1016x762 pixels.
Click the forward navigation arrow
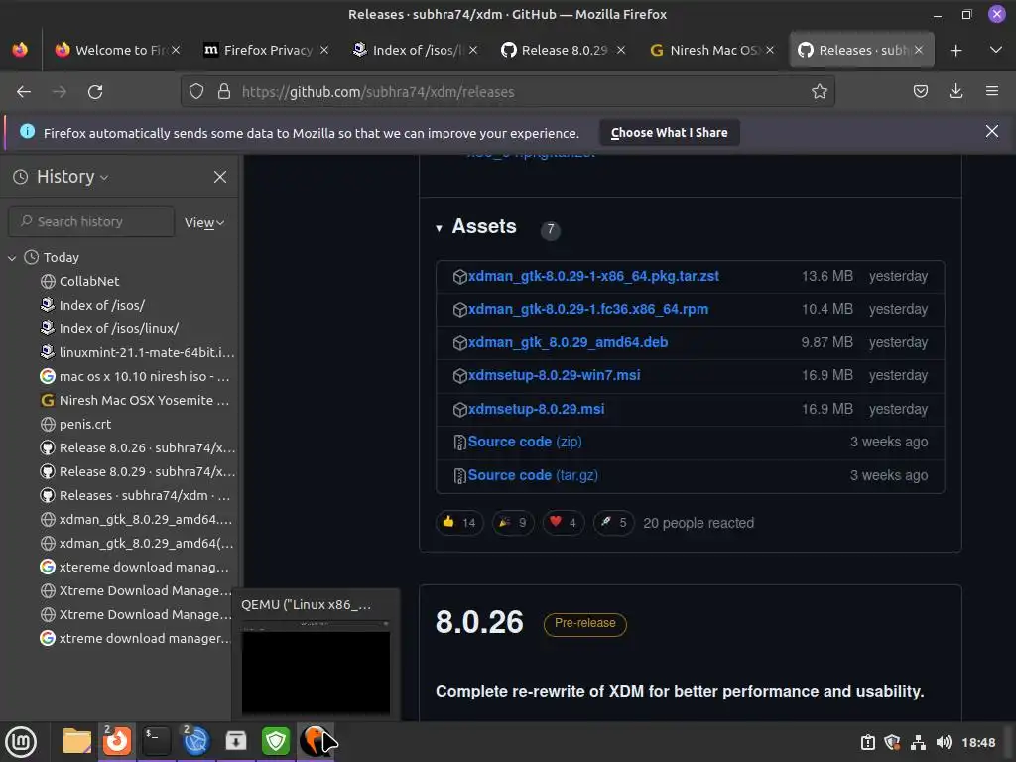click(60, 92)
